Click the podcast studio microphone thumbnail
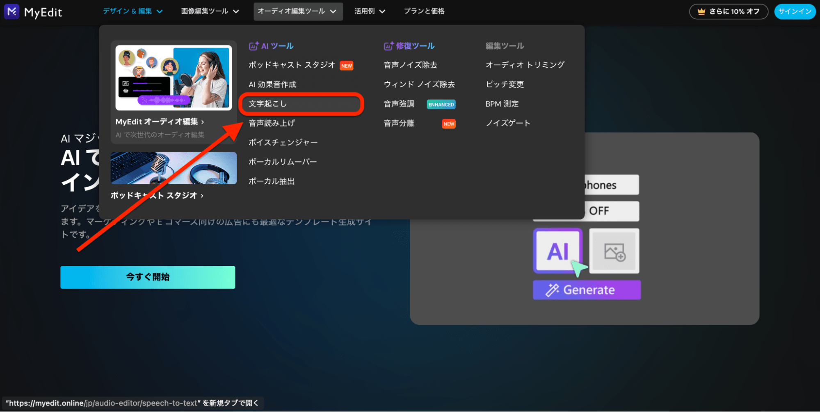Image resolution: width=820 pixels, height=412 pixels. 174,168
